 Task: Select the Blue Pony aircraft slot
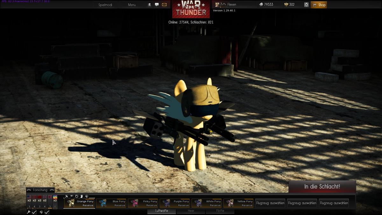tap(111, 203)
